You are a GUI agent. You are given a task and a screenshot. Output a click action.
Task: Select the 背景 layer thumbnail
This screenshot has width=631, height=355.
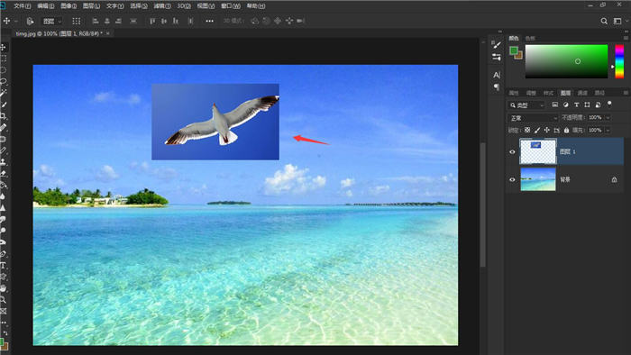538,179
